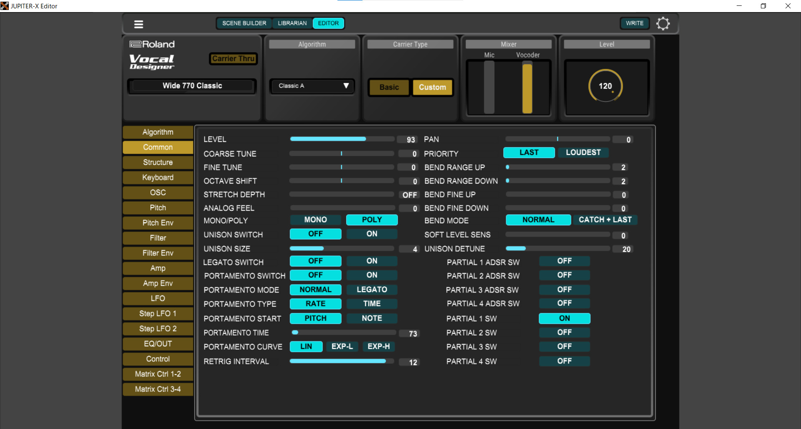Image resolution: width=801 pixels, height=429 pixels.
Task: Click the PAN slider
Action: click(x=558, y=139)
